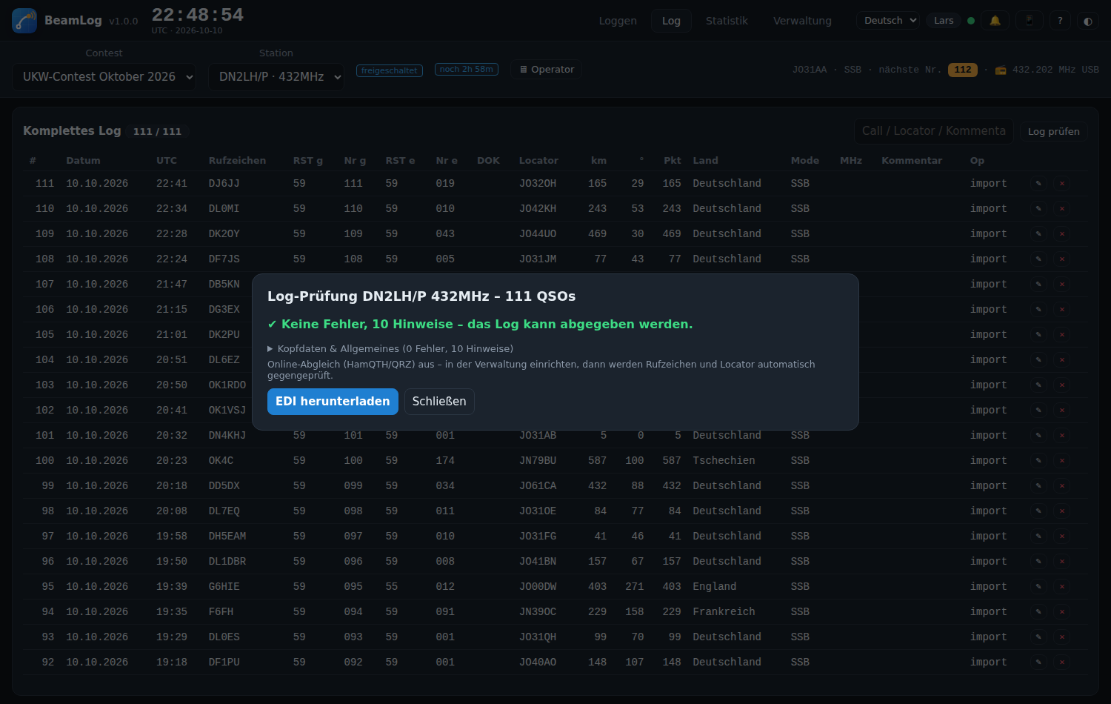Click the Locator column header
The height and width of the screenshot is (704, 1111).
538,161
